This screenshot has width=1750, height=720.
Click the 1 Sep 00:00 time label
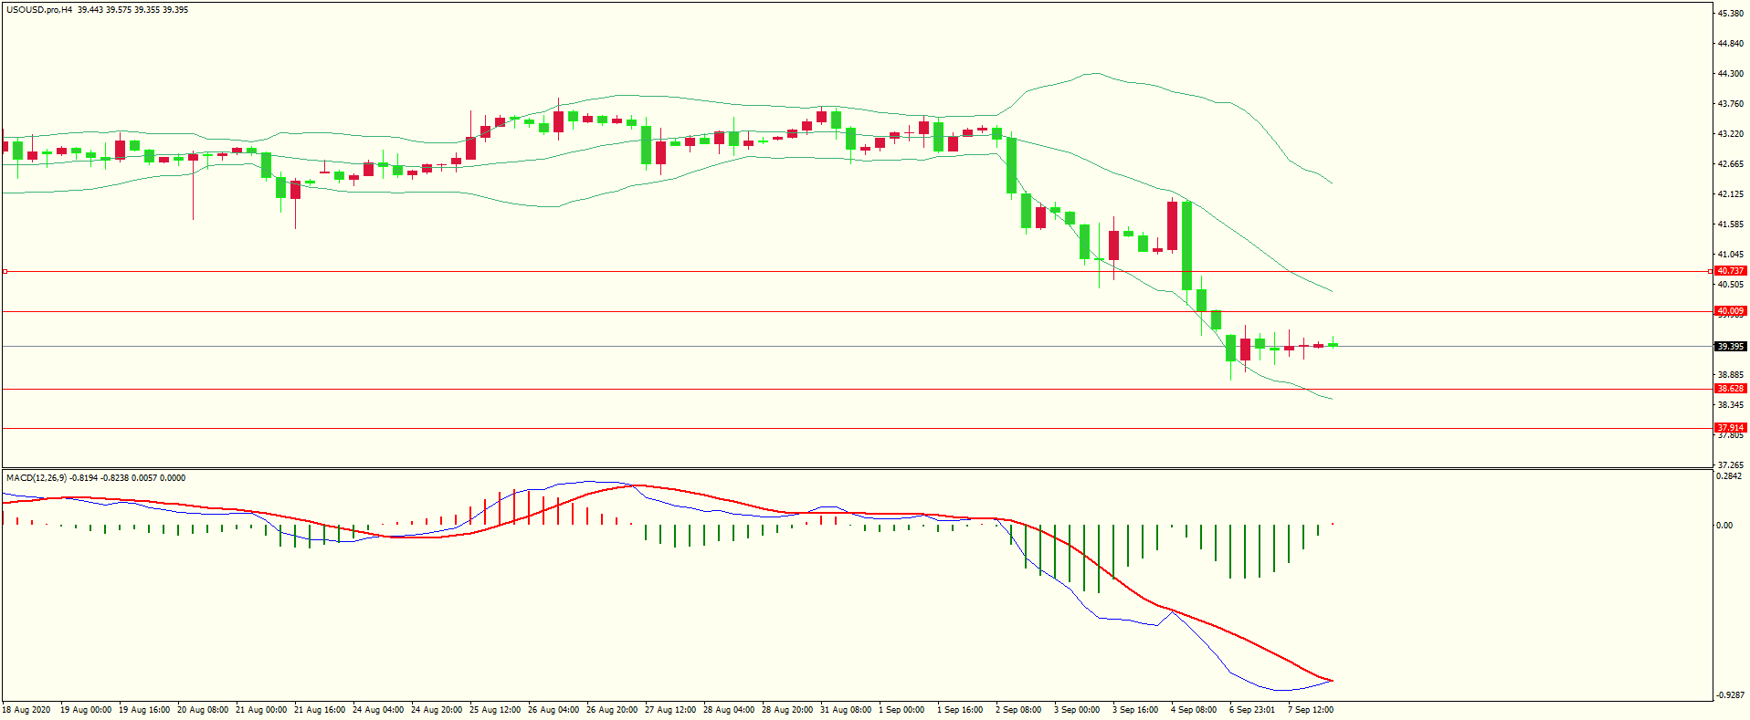click(x=901, y=710)
